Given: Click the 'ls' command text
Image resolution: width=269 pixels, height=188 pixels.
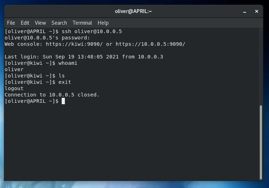Looking at the screenshot, I should (62, 76).
